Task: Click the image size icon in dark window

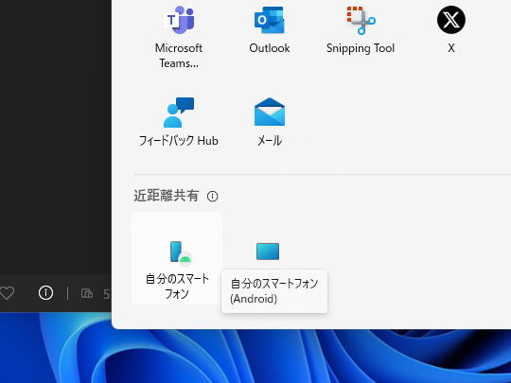Action: click(x=87, y=293)
